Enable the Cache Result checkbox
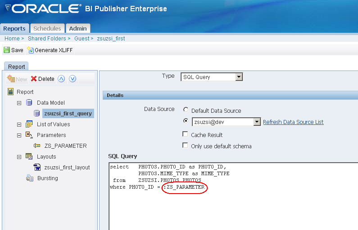Screen dimensions: 358x230 pyautogui.click(x=185, y=134)
